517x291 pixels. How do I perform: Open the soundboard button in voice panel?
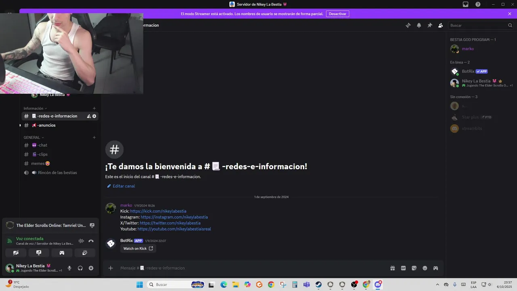[85, 253]
